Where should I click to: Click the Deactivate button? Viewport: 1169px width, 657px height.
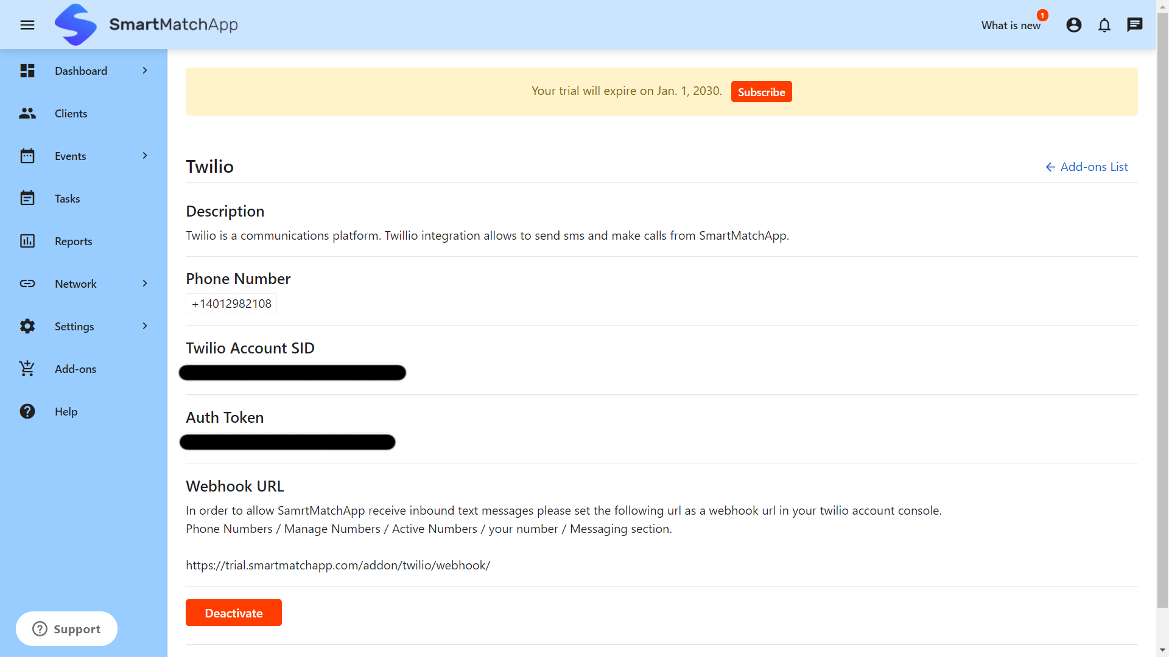point(233,613)
